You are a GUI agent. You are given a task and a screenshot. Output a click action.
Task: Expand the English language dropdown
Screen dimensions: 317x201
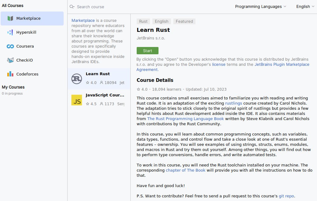tap(305, 7)
